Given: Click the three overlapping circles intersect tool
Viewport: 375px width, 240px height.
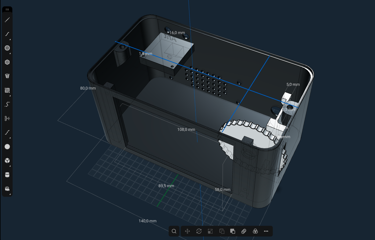Looking at the screenshot, I should 255,231.
